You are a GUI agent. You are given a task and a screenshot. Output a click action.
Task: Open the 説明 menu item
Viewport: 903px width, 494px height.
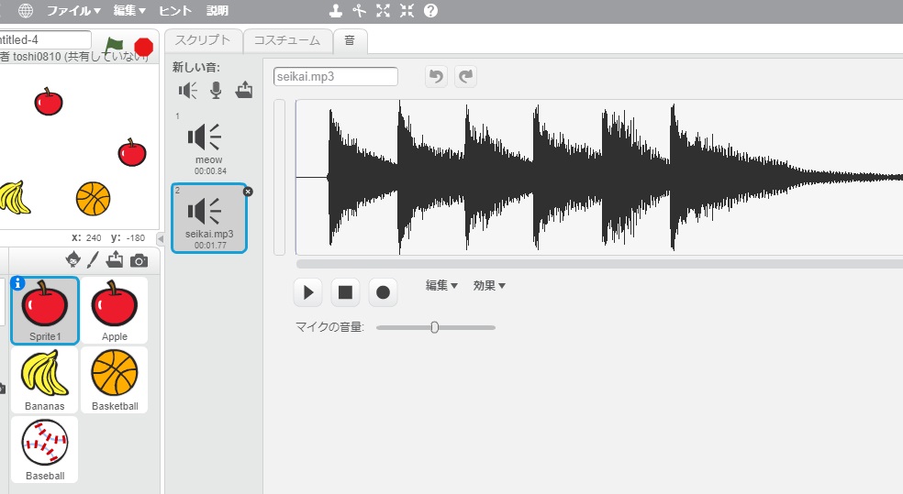click(217, 10)
